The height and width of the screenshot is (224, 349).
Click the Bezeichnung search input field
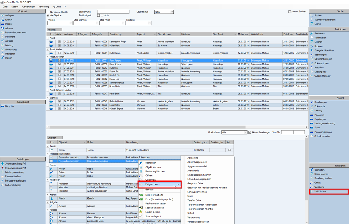click(113, 12)
